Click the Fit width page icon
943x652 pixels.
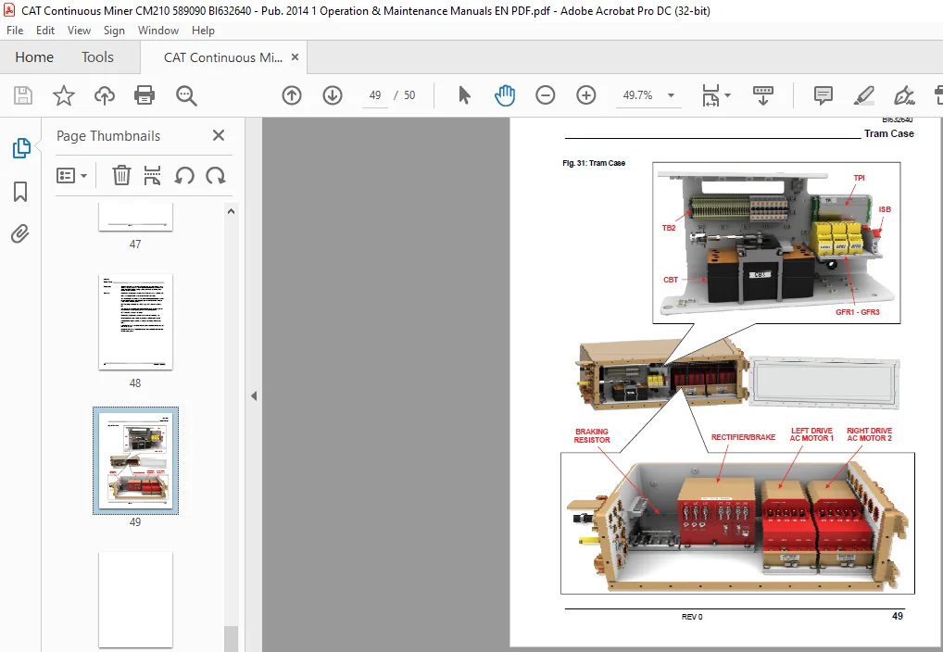(710, 95)
